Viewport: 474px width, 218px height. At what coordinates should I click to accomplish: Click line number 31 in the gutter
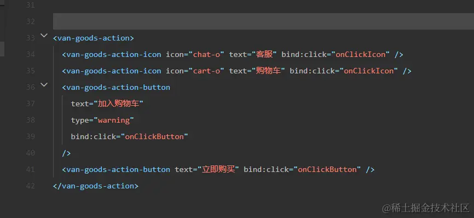[30, 5]
